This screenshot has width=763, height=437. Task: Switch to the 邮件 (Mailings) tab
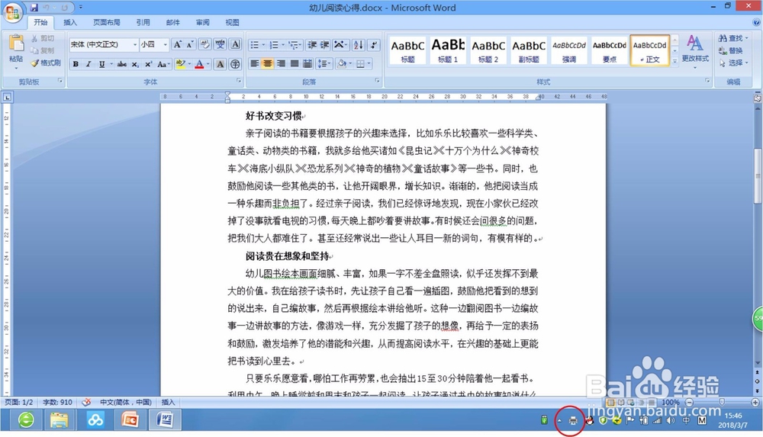[x=172, y=22]
